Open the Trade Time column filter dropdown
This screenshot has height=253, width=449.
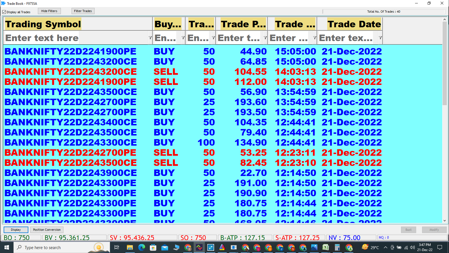315,38
